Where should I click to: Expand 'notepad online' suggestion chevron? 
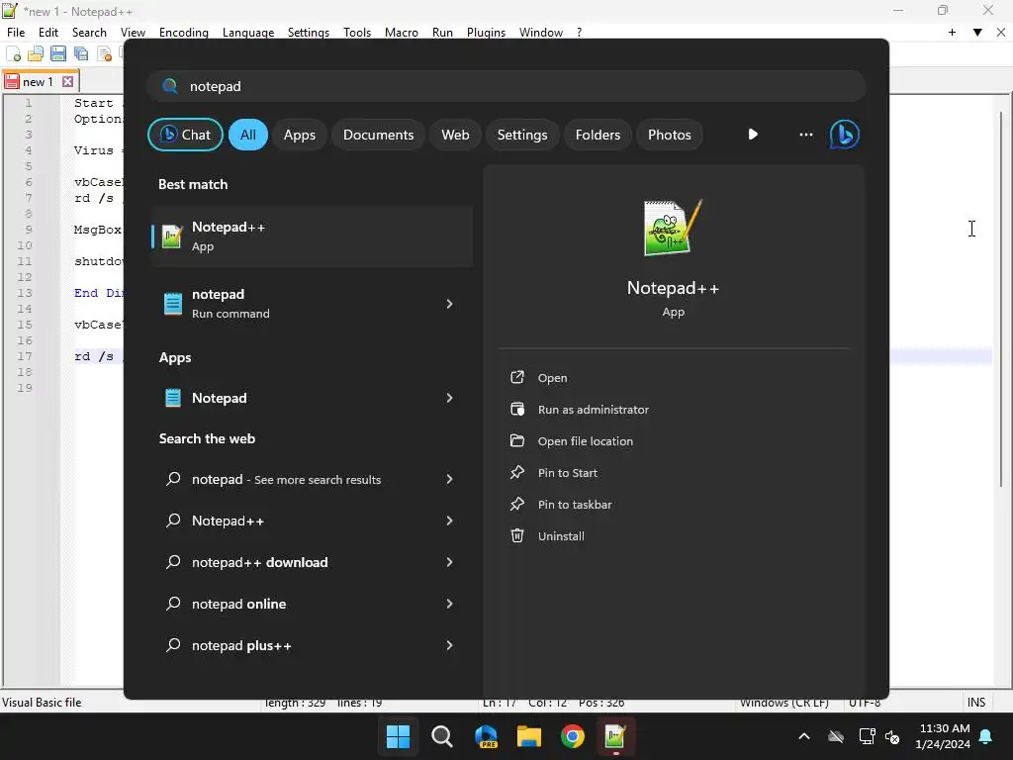450,604
